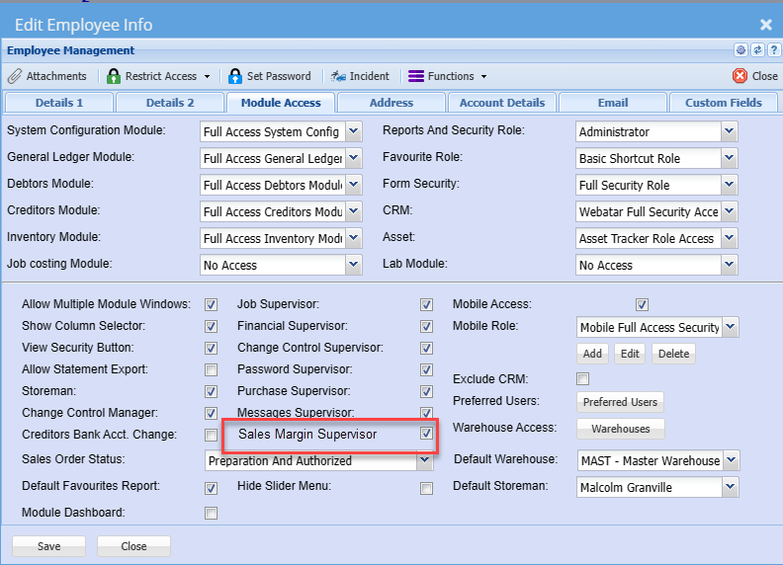
Task: Click the Preferred Users button
Action: click(620, 402)
